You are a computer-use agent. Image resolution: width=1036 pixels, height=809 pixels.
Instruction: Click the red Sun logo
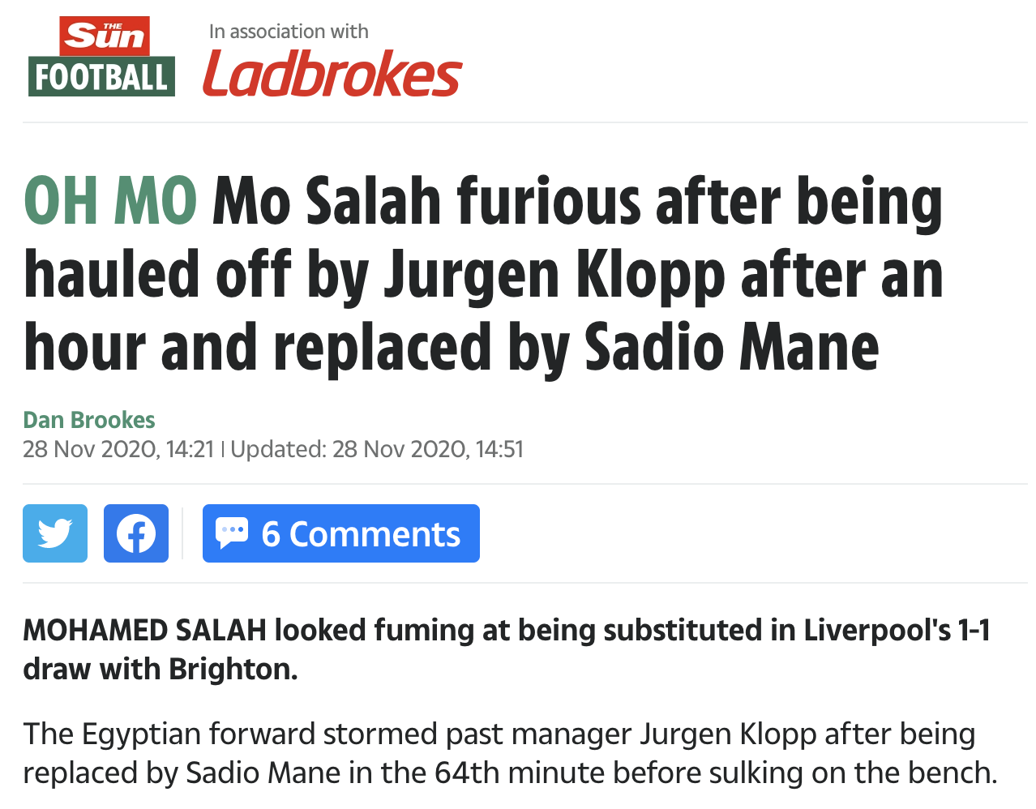tap(104, 36)
